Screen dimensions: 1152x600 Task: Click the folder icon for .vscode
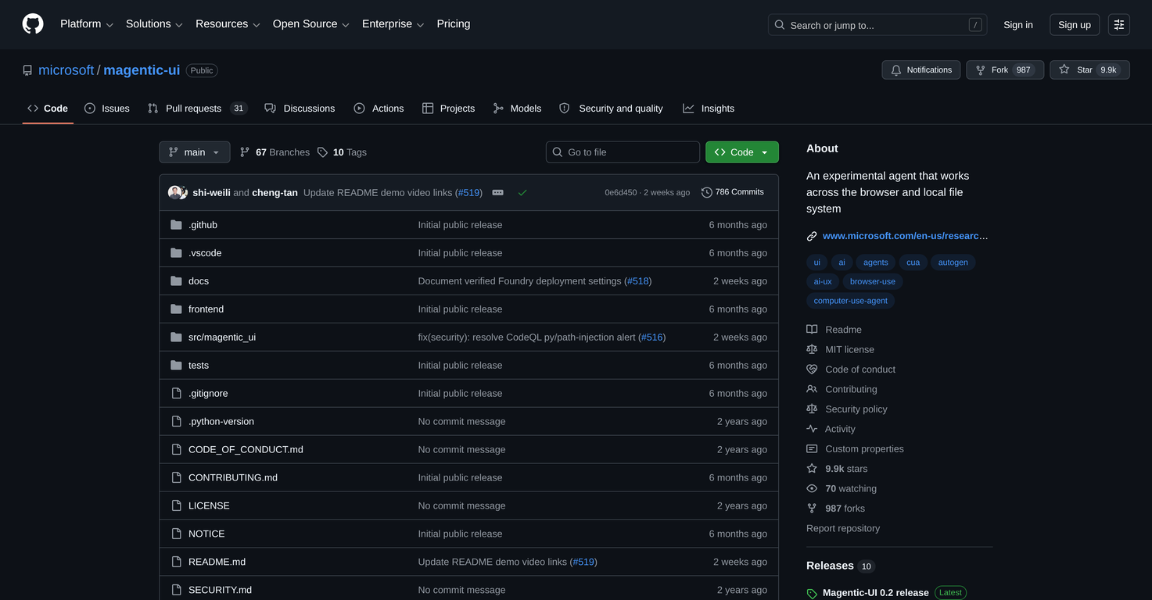(176, 253)
